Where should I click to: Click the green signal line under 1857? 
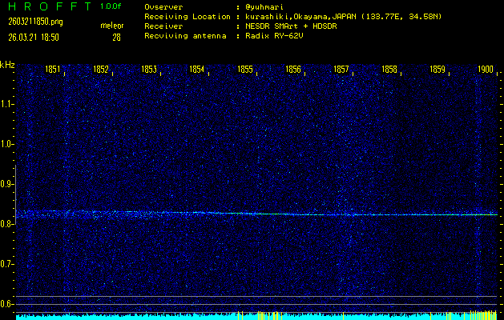341,214
